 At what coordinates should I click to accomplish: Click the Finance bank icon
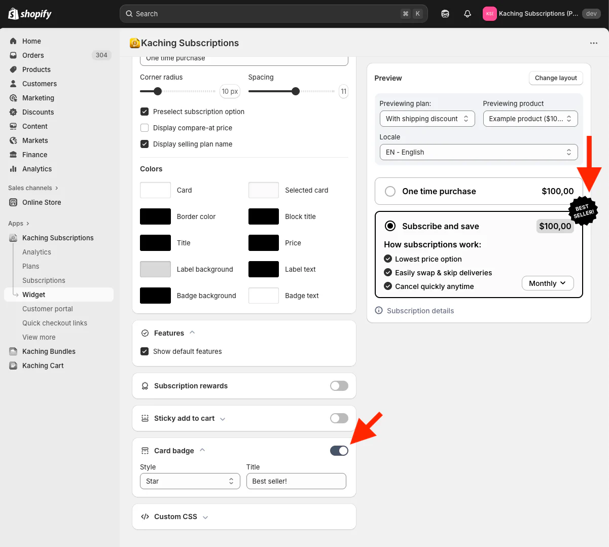pos(13,155)
